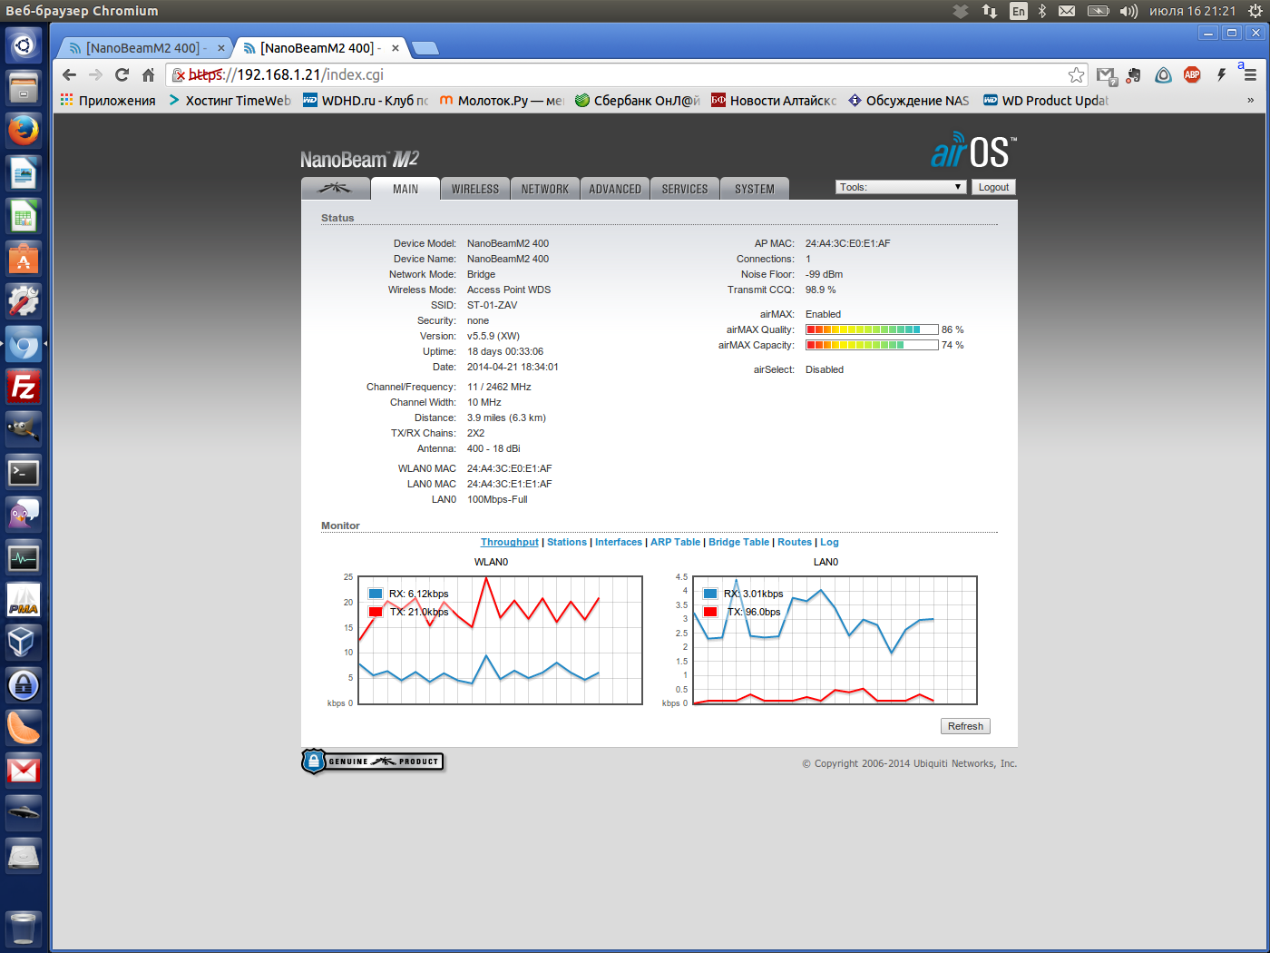
Task: Open the Log link
Action: [x=829, y=542]
